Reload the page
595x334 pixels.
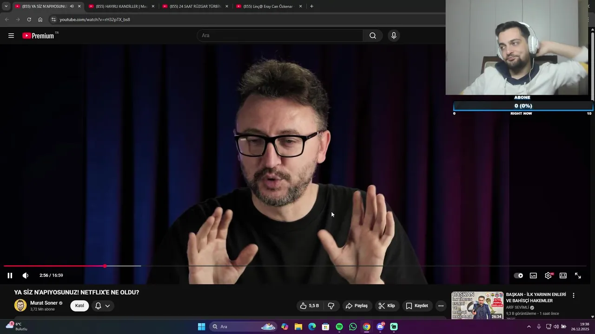click(x=29, y=19)
